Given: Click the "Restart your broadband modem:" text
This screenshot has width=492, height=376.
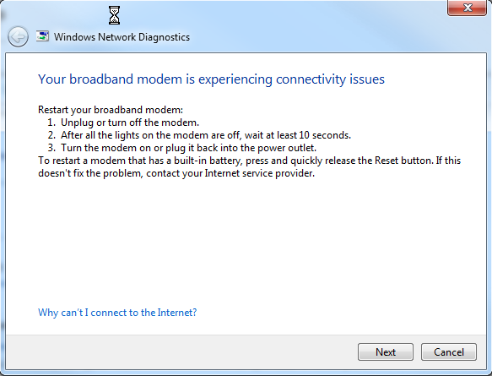Looking at the screenshot, I should click(111, 110).
